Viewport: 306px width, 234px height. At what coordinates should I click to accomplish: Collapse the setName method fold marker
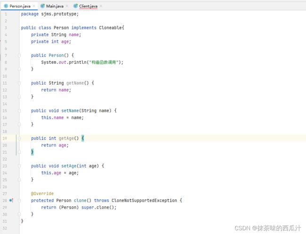point(19,111)
